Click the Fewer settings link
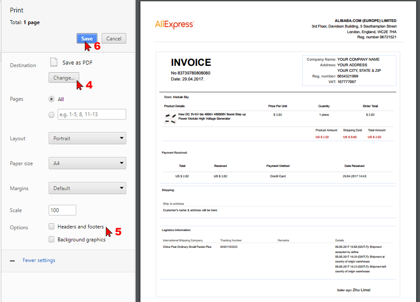 point(39,261)
